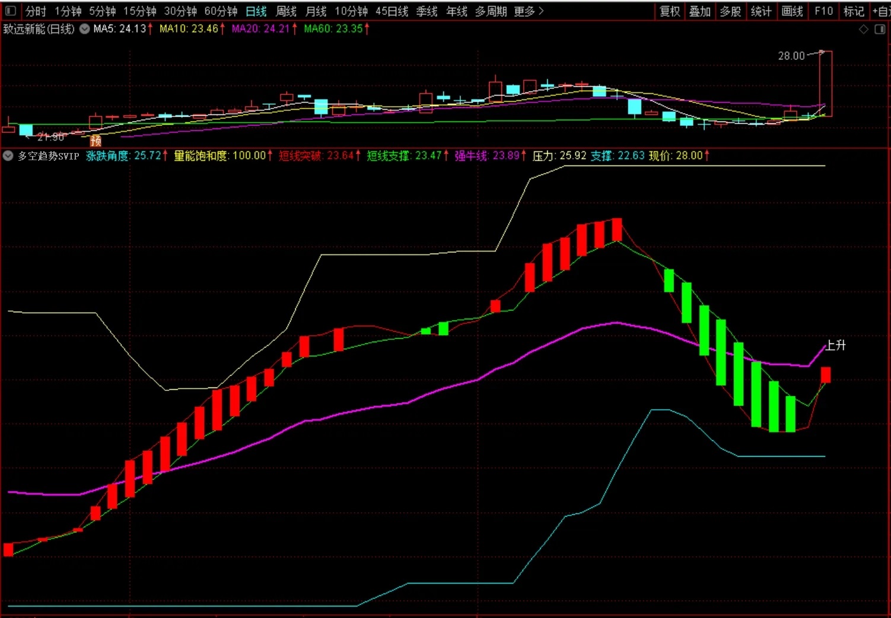Expand main chart indicator dropdown next to 致远新能
Viewport: 891px width, 618px height.
point(84,28)
